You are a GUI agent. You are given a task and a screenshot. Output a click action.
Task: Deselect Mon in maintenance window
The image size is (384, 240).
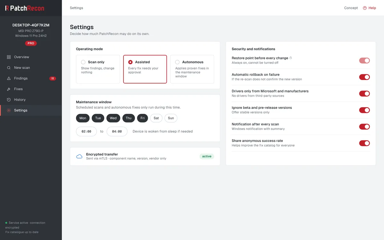(83, 118)
